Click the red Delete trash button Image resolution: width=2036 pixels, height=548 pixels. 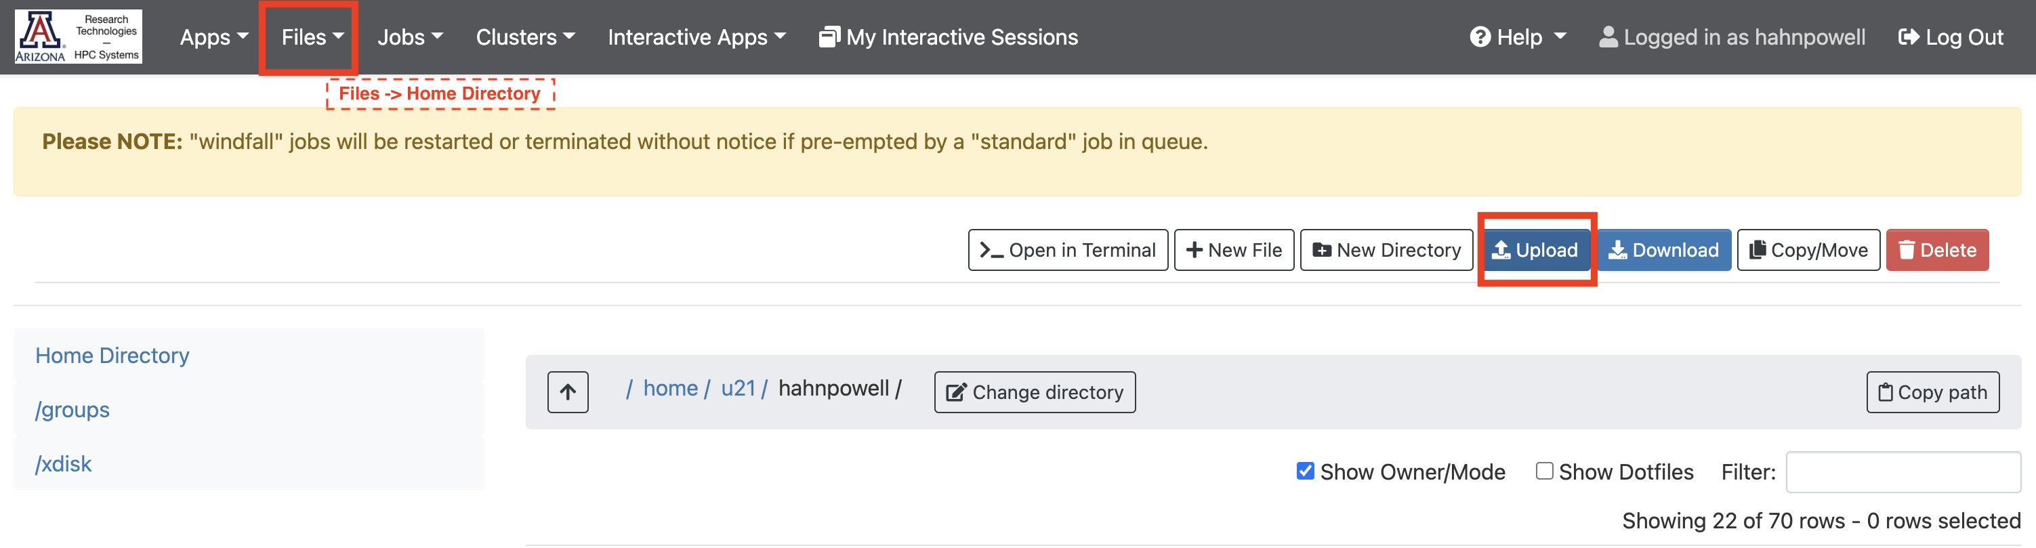[x=1937, y=251]
